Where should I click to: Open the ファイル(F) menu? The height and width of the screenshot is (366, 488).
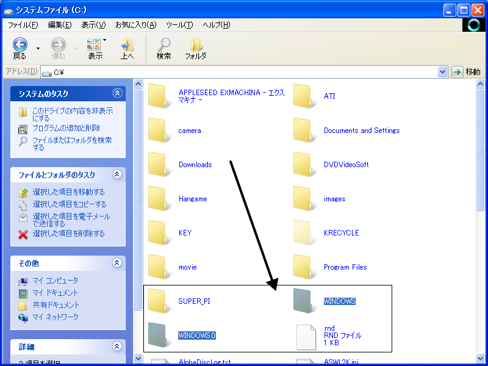(x=23, y=25)
